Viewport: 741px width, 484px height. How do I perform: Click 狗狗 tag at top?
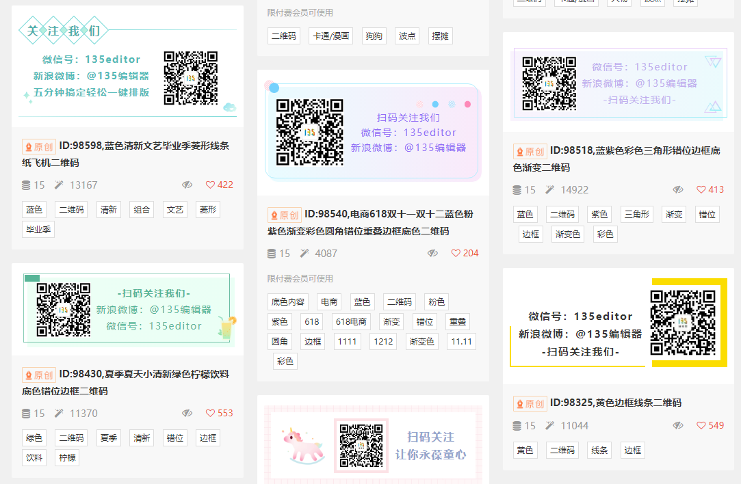click(x=374, y=36)
